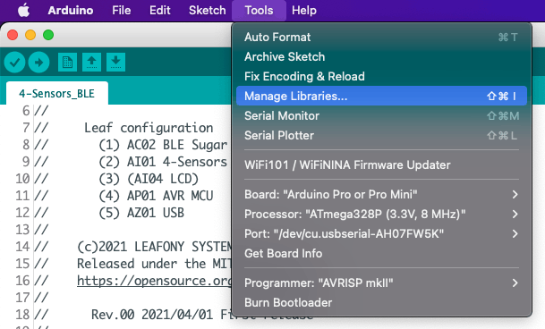545x329 pixels.
Task: Click the '(2) AI01 4-Sensors' line
Action: [x=163, y=162]
